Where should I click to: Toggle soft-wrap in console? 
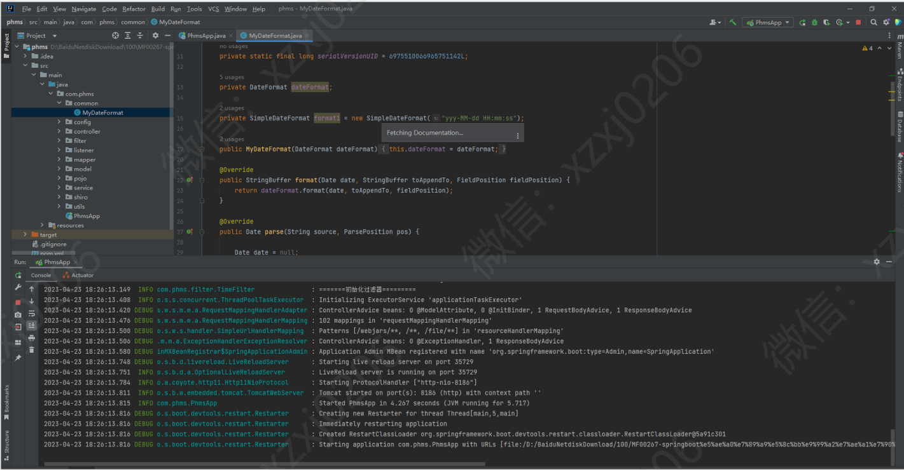32,313
